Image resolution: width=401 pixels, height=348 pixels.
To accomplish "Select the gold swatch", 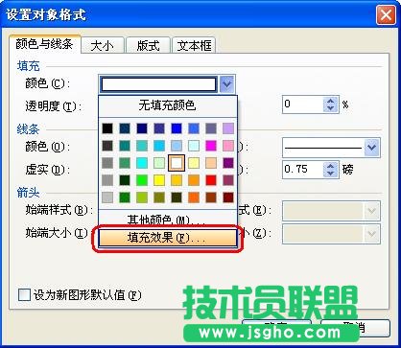I will pyautogui.click(x=177, y=180).
